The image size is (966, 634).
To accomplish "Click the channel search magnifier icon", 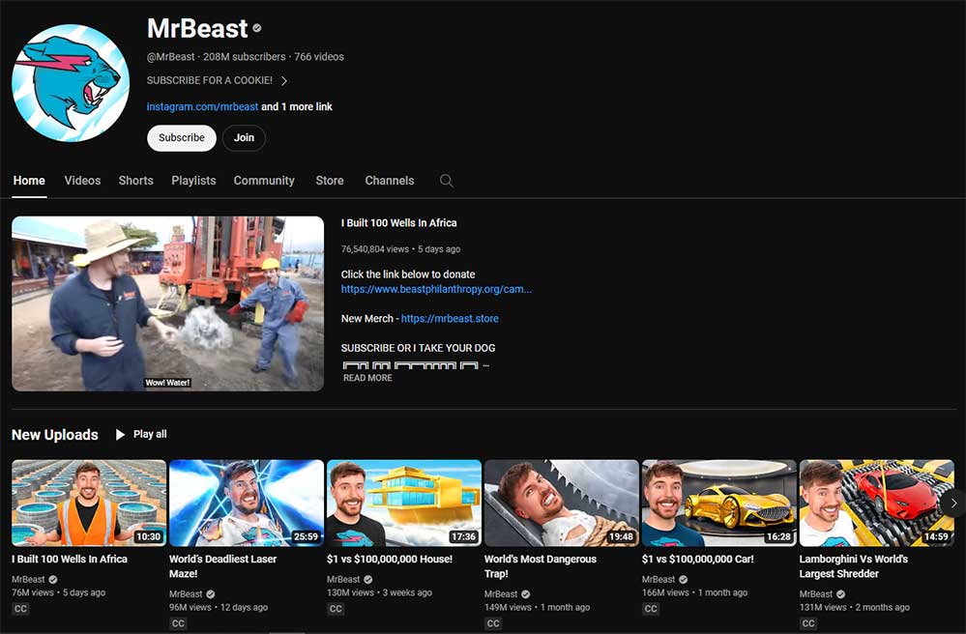I will 447,181.
